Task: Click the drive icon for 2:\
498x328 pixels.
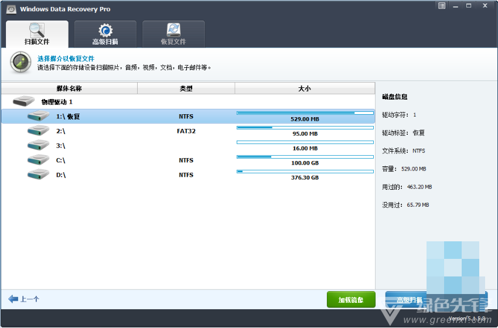Action: pyautogui.click(x=38, y=131)
